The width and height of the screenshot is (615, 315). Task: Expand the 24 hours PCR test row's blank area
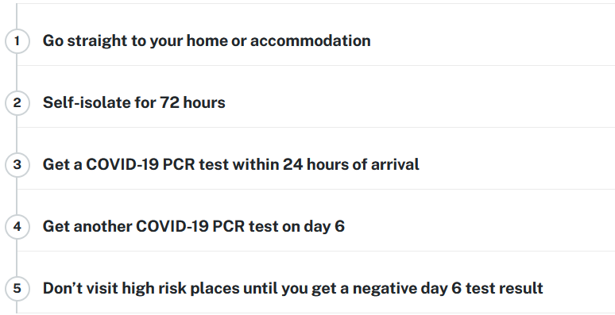pyautogui.click(x=517, y=164)
